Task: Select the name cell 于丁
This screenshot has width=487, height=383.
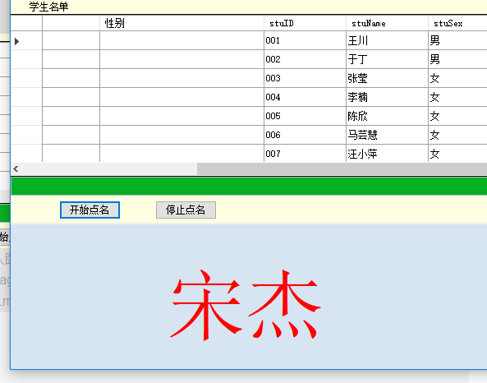Action: click(387, 59)
